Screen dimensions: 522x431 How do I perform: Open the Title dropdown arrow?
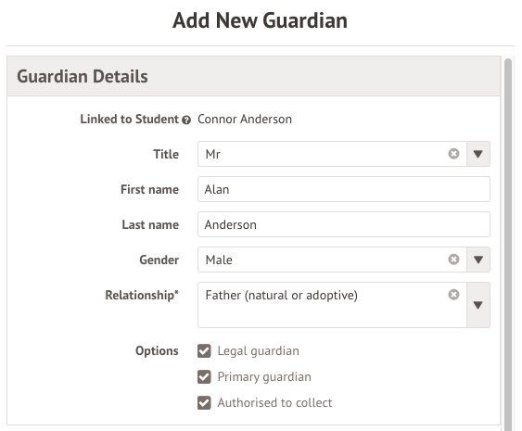point(478,154)
